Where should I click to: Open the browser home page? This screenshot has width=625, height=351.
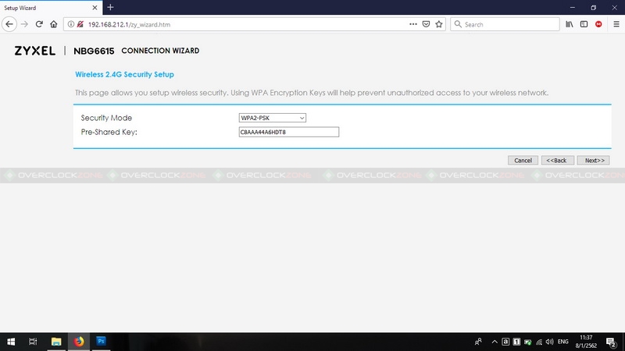click(x=53, y=24)
